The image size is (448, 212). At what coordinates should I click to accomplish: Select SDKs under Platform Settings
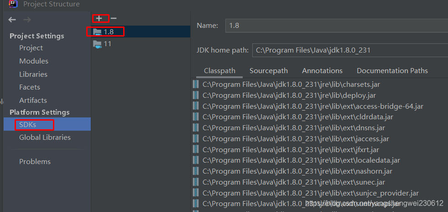point(47,124)
